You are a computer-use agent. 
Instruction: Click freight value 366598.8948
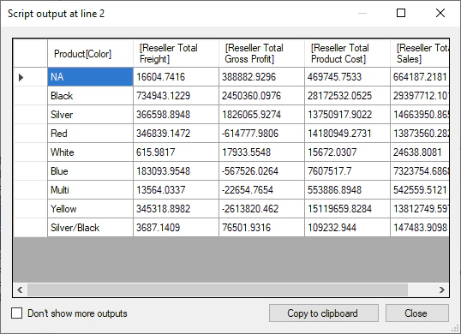[176, 115]
